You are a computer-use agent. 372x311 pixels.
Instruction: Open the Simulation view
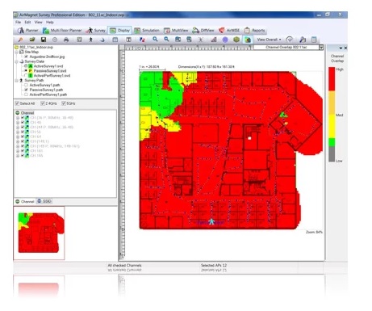click(147, 31)
